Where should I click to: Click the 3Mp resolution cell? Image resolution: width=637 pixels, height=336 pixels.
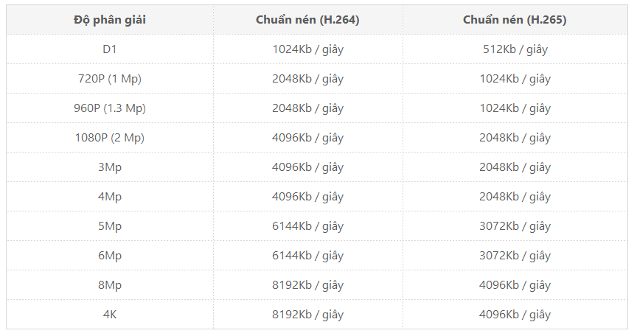coord(110,167)
